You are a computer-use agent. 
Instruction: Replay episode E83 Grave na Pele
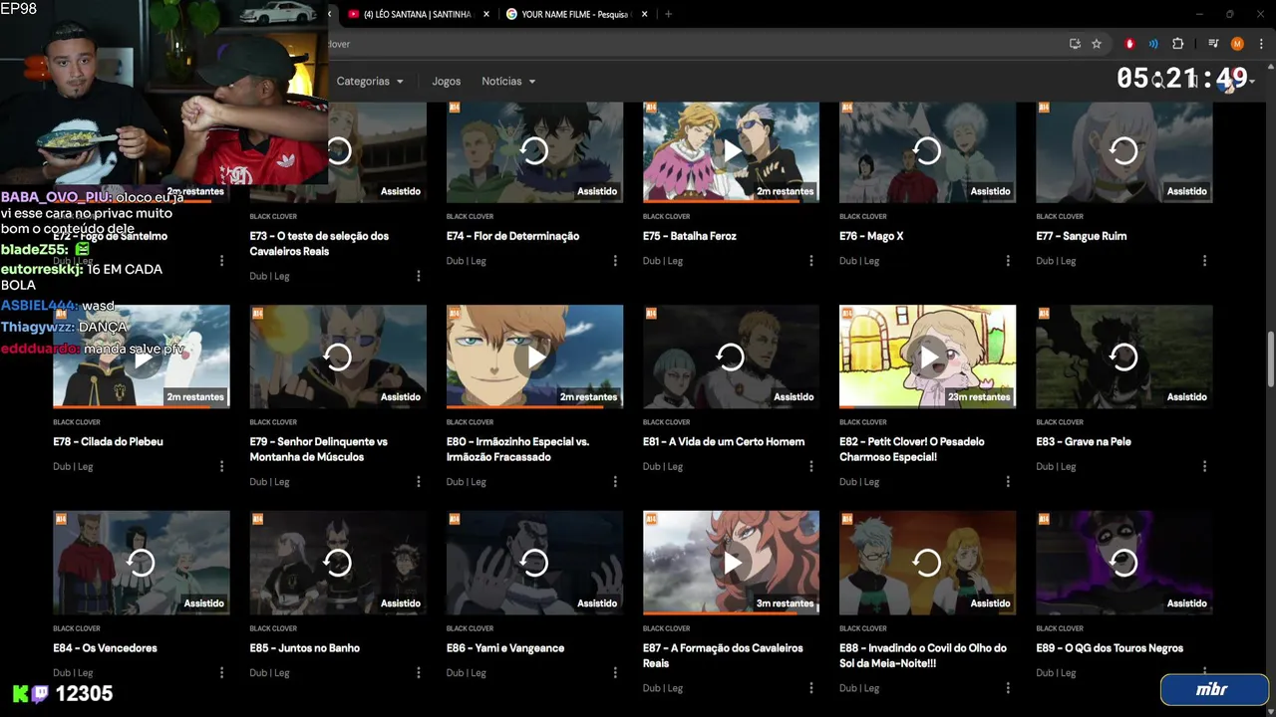[1123, 357]
